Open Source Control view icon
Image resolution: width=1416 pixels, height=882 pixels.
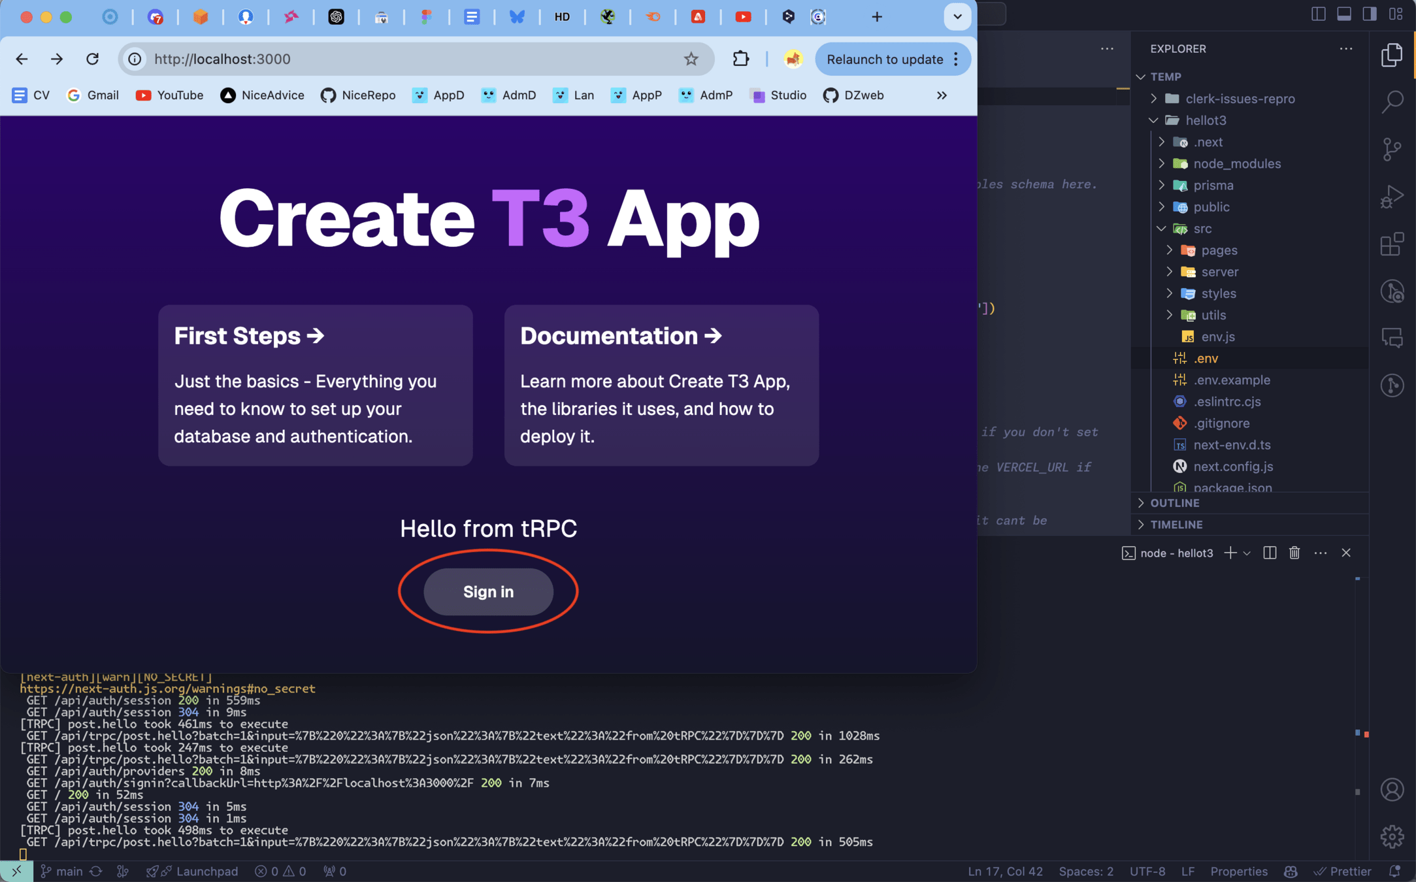[1392, 149]
